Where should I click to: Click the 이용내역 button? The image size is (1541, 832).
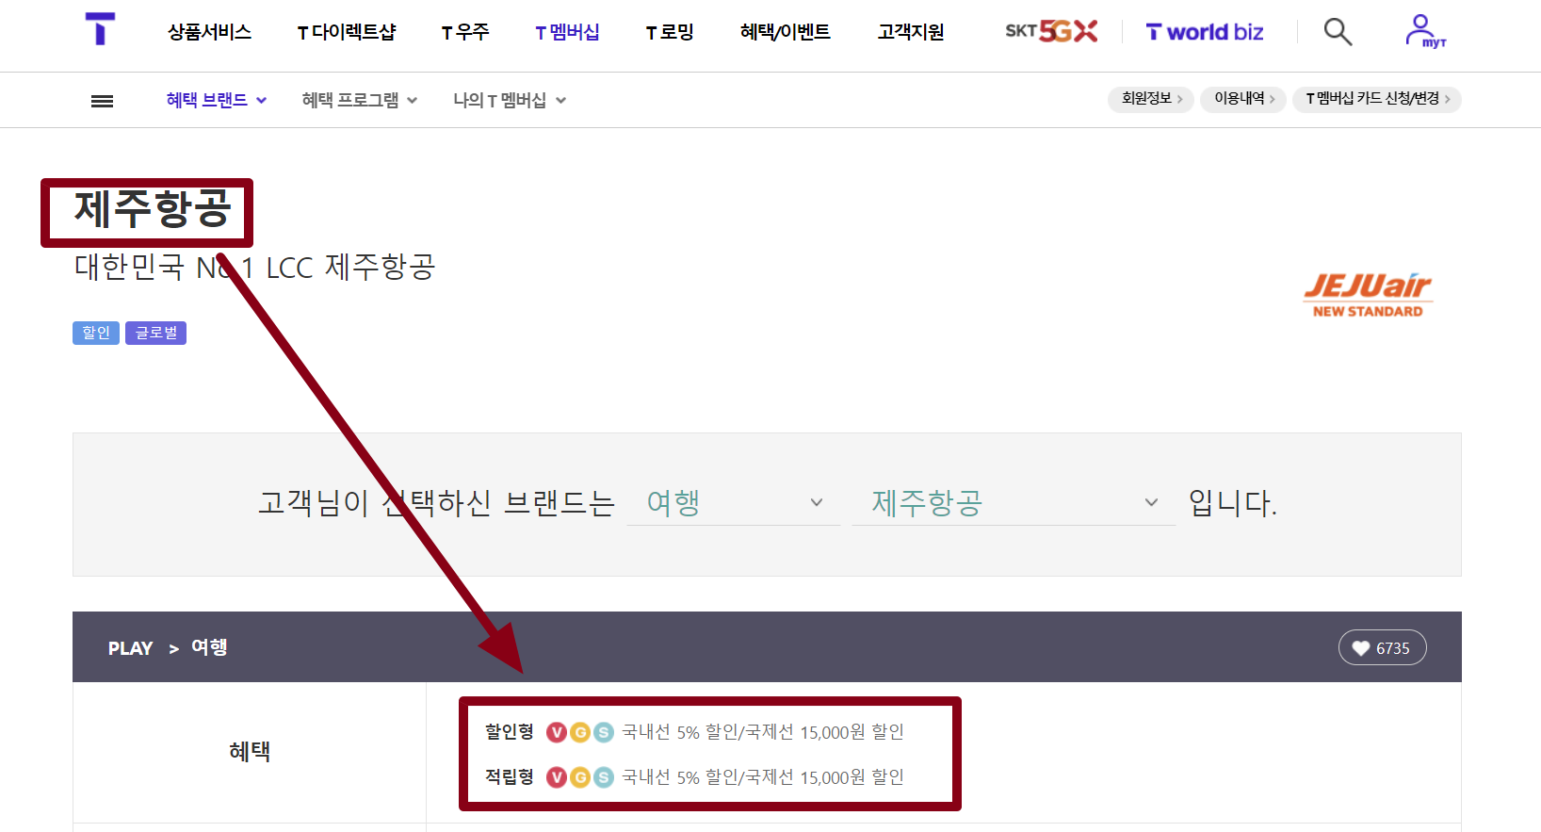click(1243, 99)
